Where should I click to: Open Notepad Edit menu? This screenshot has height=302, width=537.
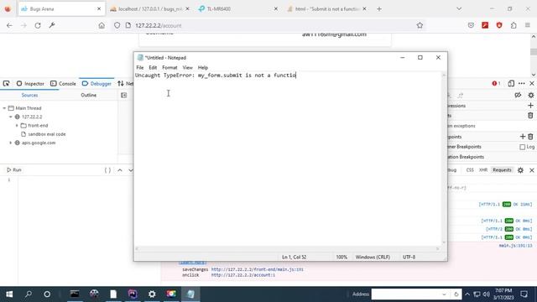tap(153, 67)
